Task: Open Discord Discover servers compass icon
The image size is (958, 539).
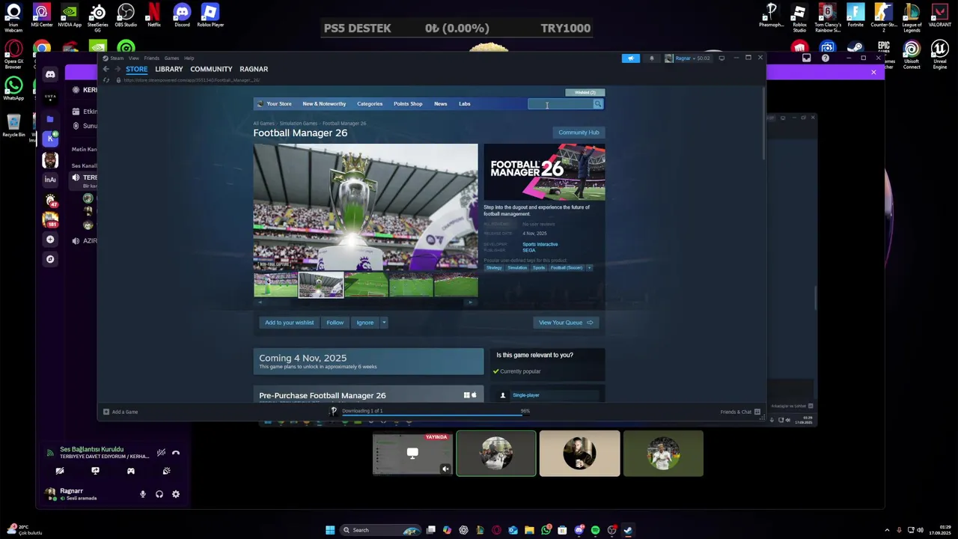Action: (50, 259)
